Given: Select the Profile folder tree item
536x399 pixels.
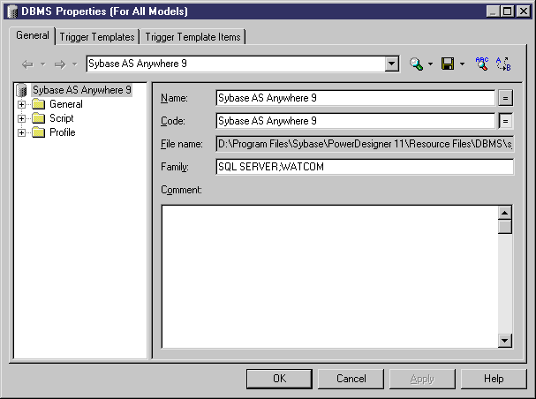Looking at the screenshot, I should 62,132.
